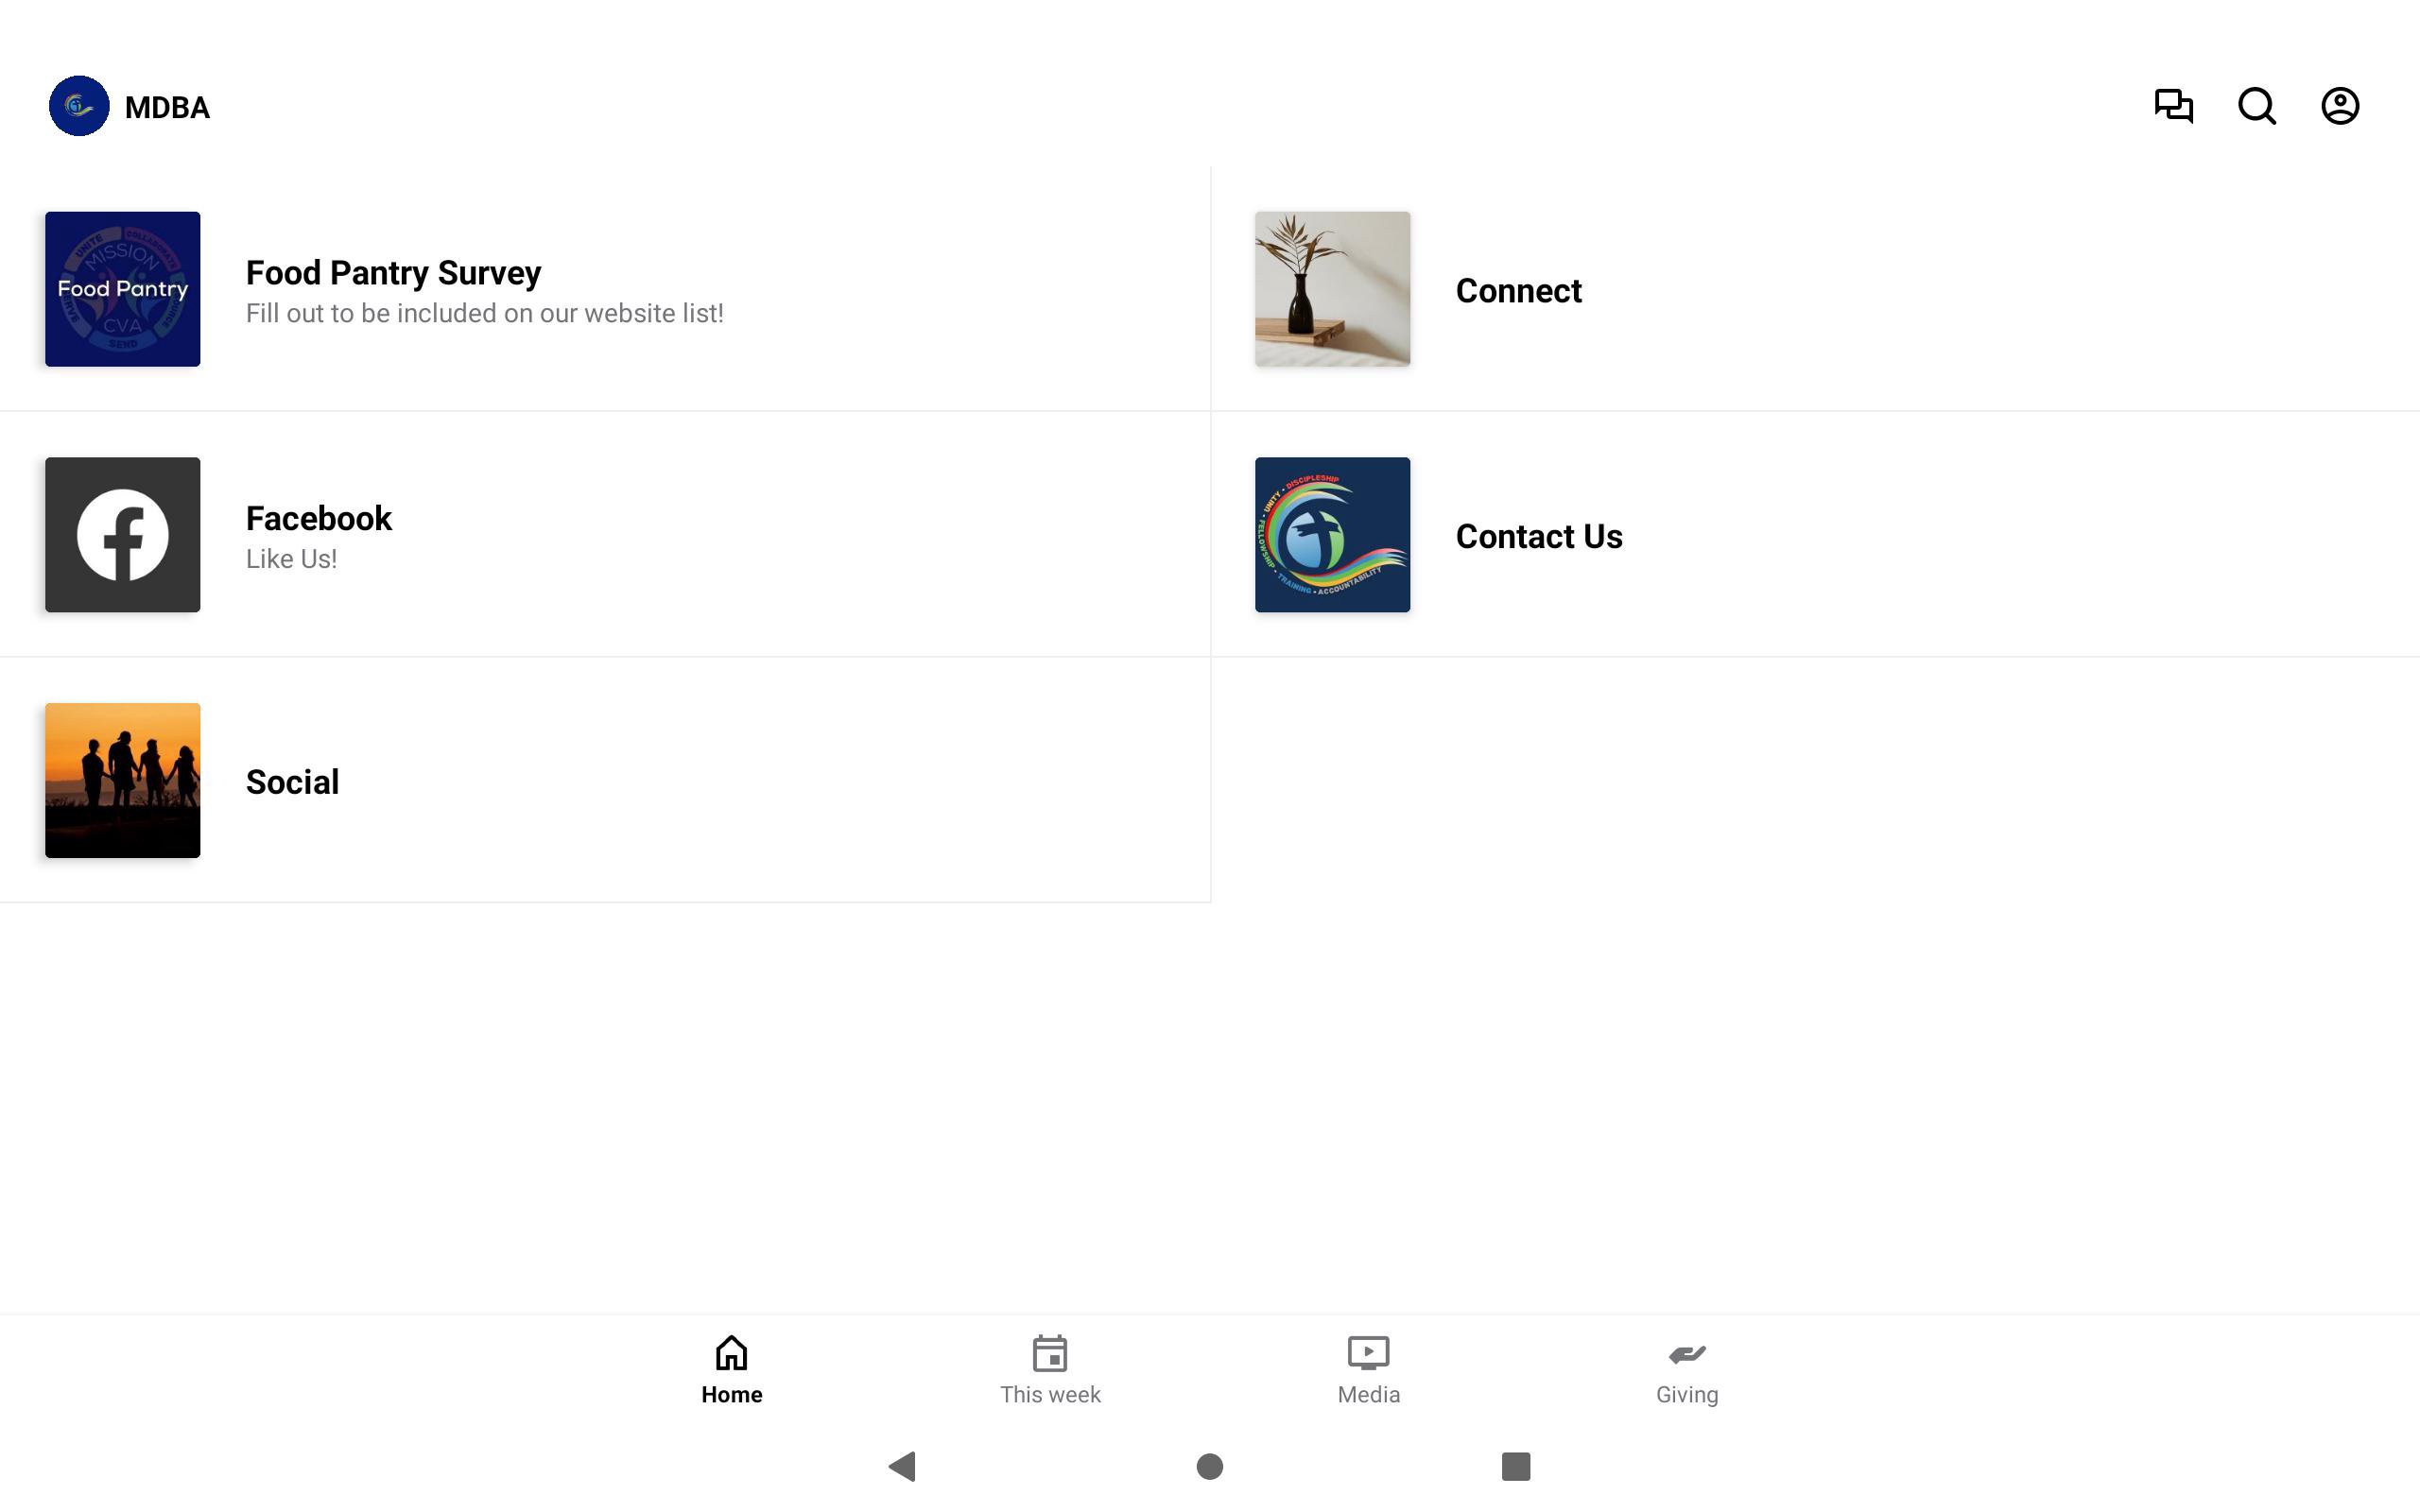Tap the Food Pantry blue thumbnail
The width and height of the screenshot is (2420, 1512).
123,289
